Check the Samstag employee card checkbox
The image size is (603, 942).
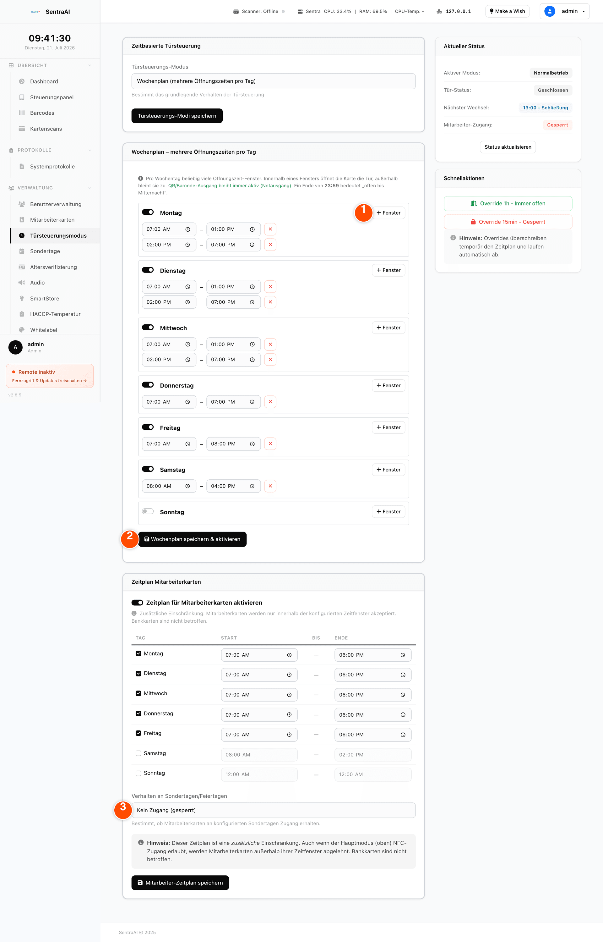click(x=138, y=753)
